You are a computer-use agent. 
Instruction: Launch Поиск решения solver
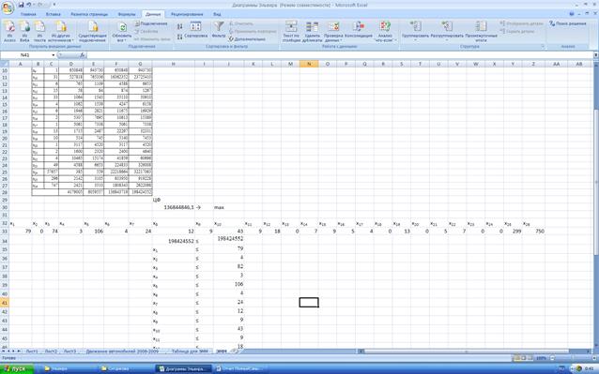(568, 23)
